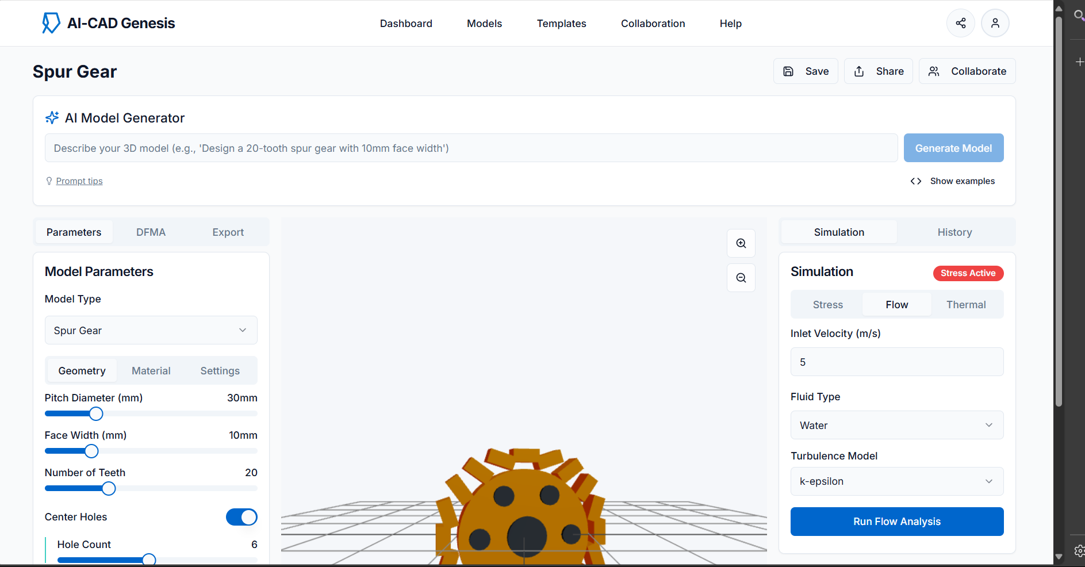The height and width of the screenshot is (567, 1085).
Task: Select the Stress simulation mode
Action: 827,304
